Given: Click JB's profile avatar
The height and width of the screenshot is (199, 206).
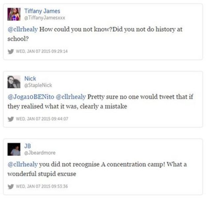Looking at the screenshot, I should (14, 149).
